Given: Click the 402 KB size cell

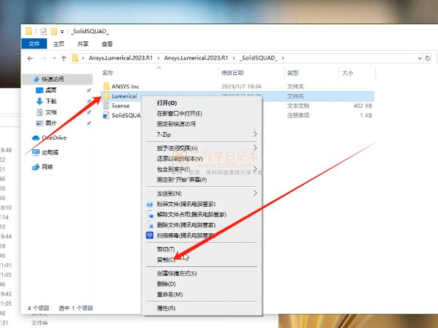Looking at the screenshot, I should coord(363,106).
